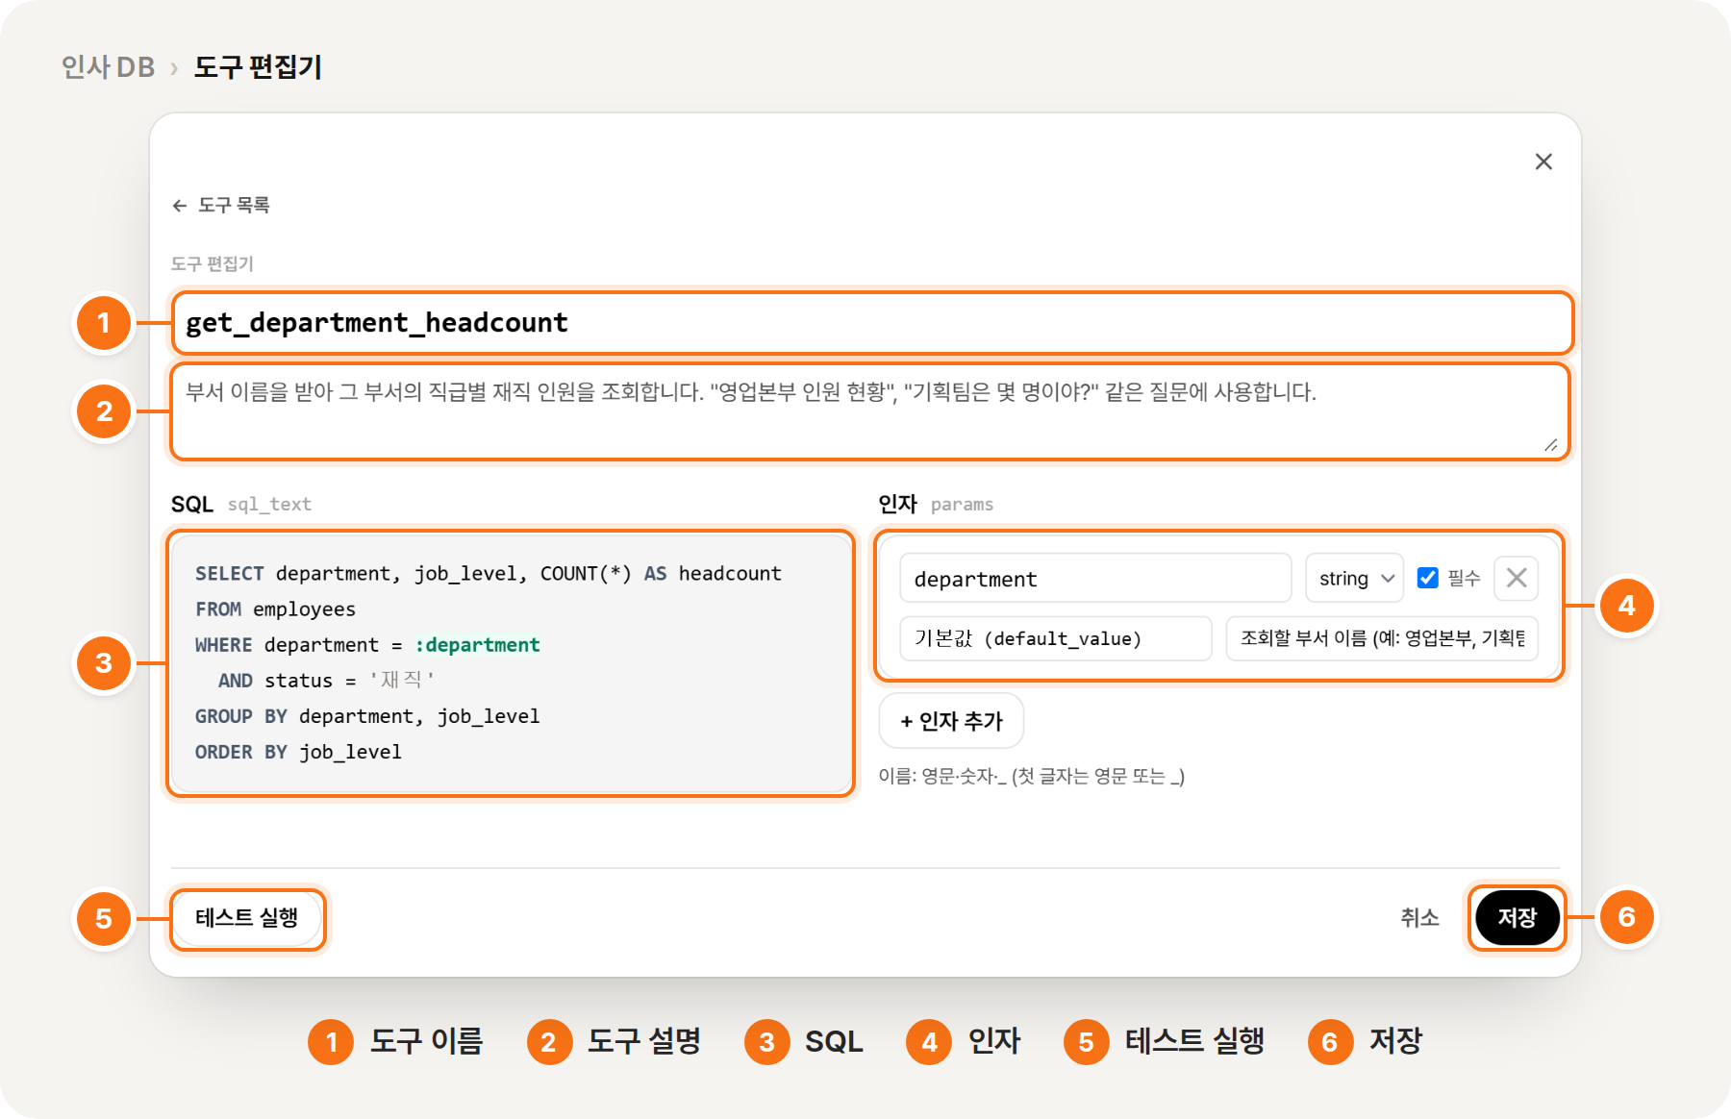1731x1119 pixels.
Task: Click the 인사 DB breadcrumb
Action: (x=108, y=66)
